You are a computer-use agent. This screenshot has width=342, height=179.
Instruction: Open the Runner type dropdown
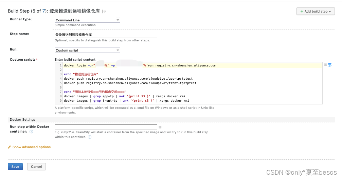pos(87,20)
